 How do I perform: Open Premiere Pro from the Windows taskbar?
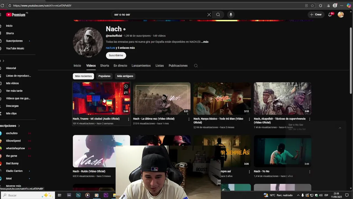click(106, 195)
